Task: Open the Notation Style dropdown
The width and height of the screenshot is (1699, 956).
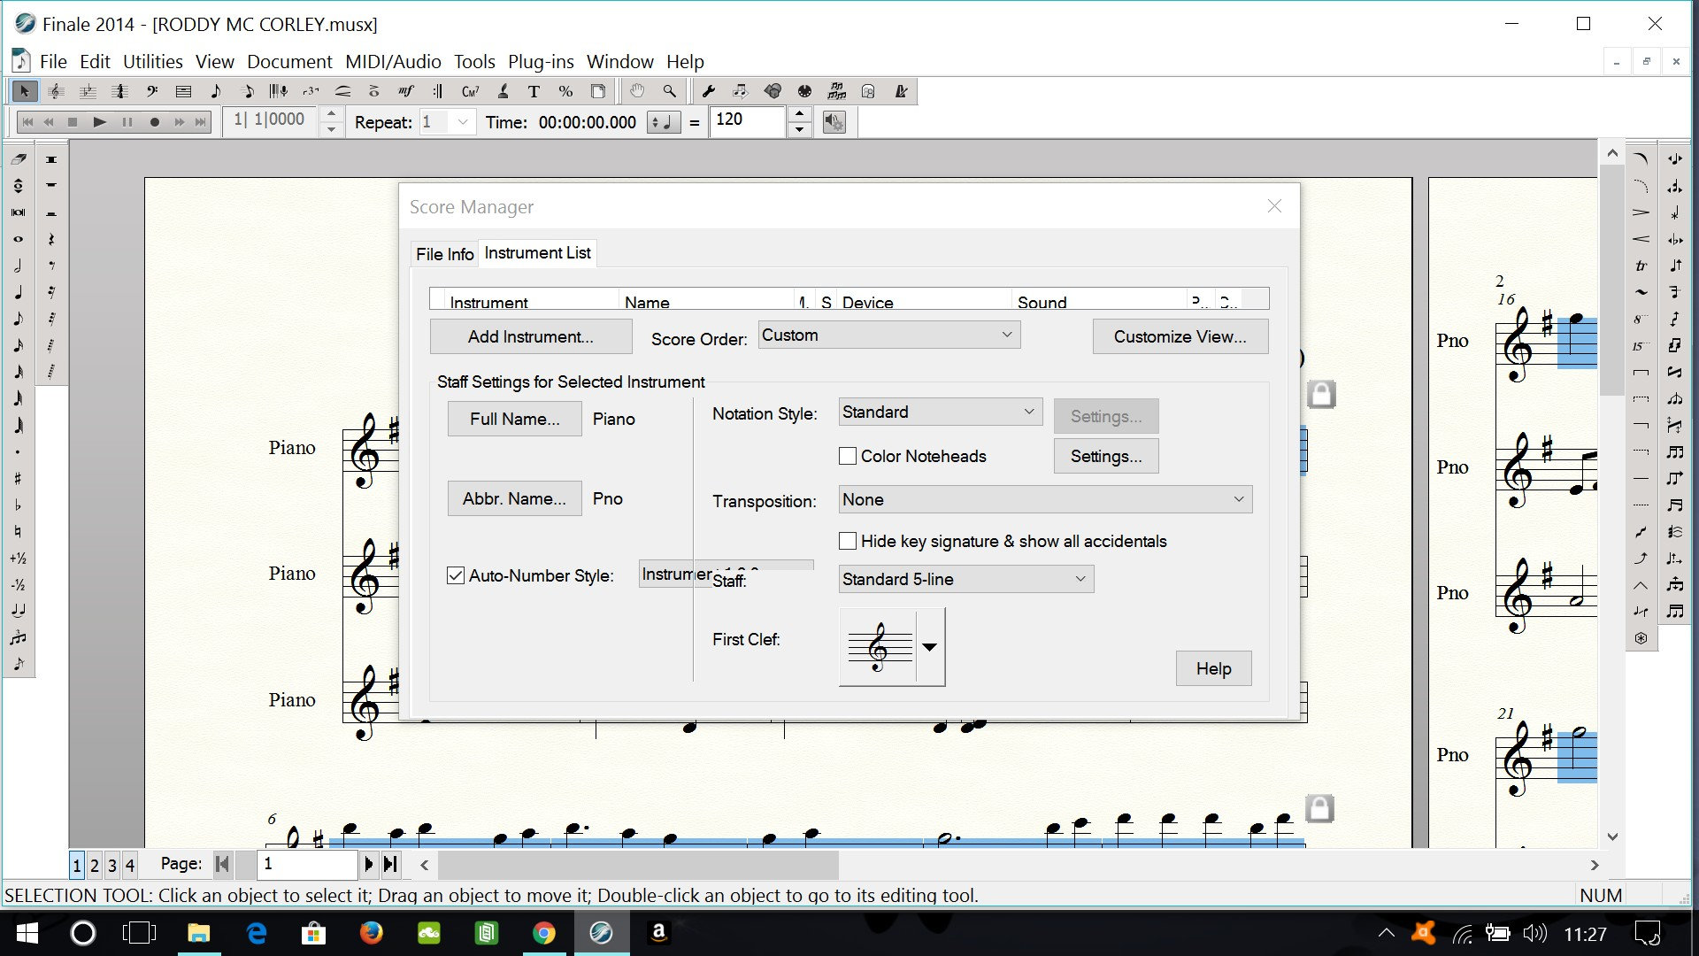Action: 940,412
